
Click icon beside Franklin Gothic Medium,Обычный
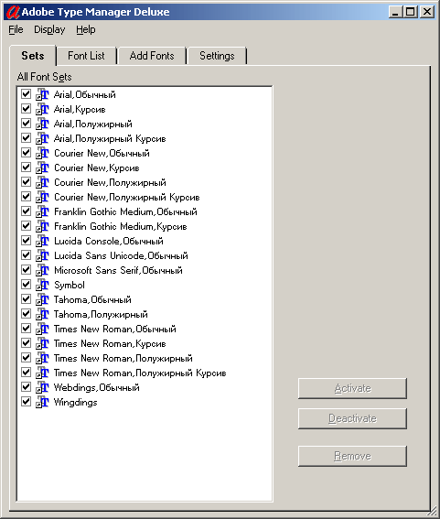click(x=42, y=211)
